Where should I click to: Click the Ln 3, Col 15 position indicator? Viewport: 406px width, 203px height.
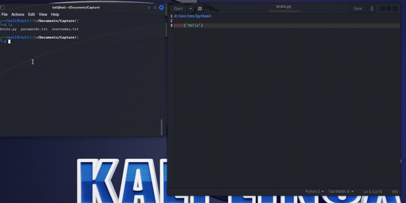[373, 192]
